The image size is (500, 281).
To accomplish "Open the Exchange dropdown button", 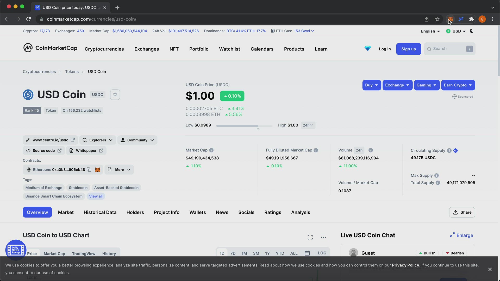I will tap(397, 85).
